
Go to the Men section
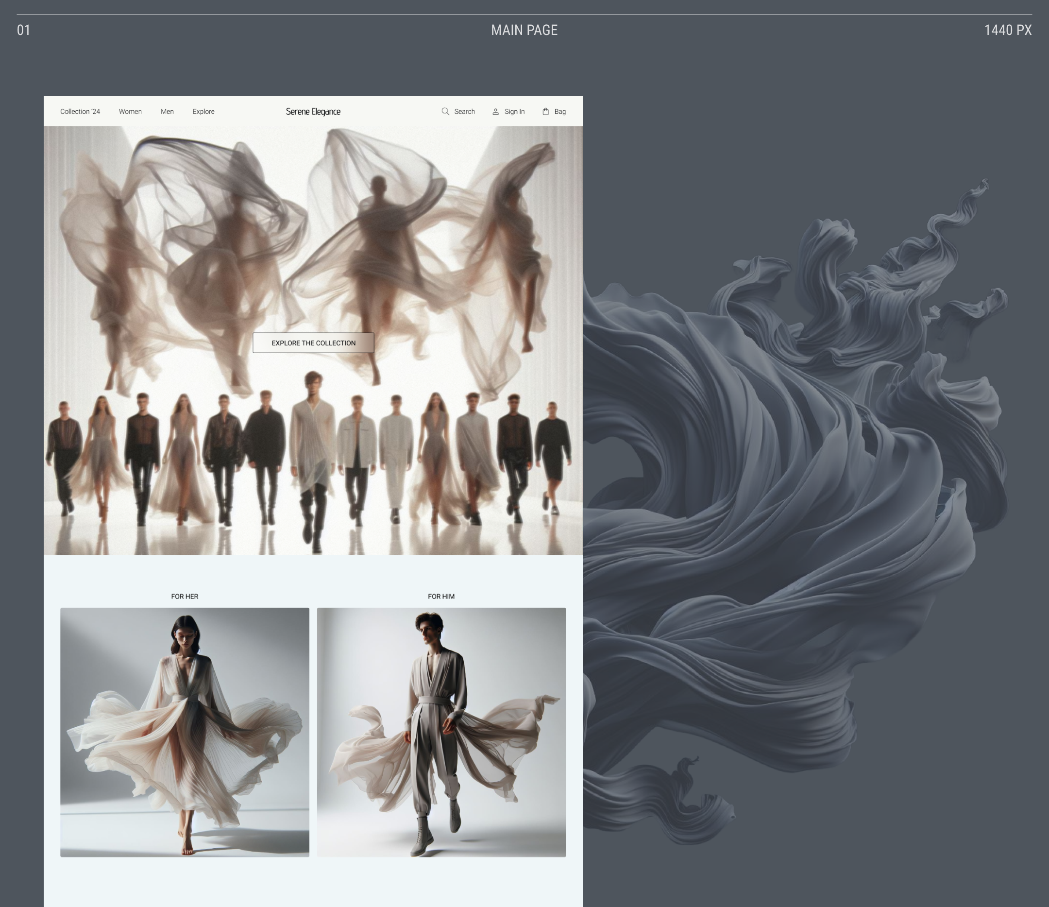click(167, 111)
